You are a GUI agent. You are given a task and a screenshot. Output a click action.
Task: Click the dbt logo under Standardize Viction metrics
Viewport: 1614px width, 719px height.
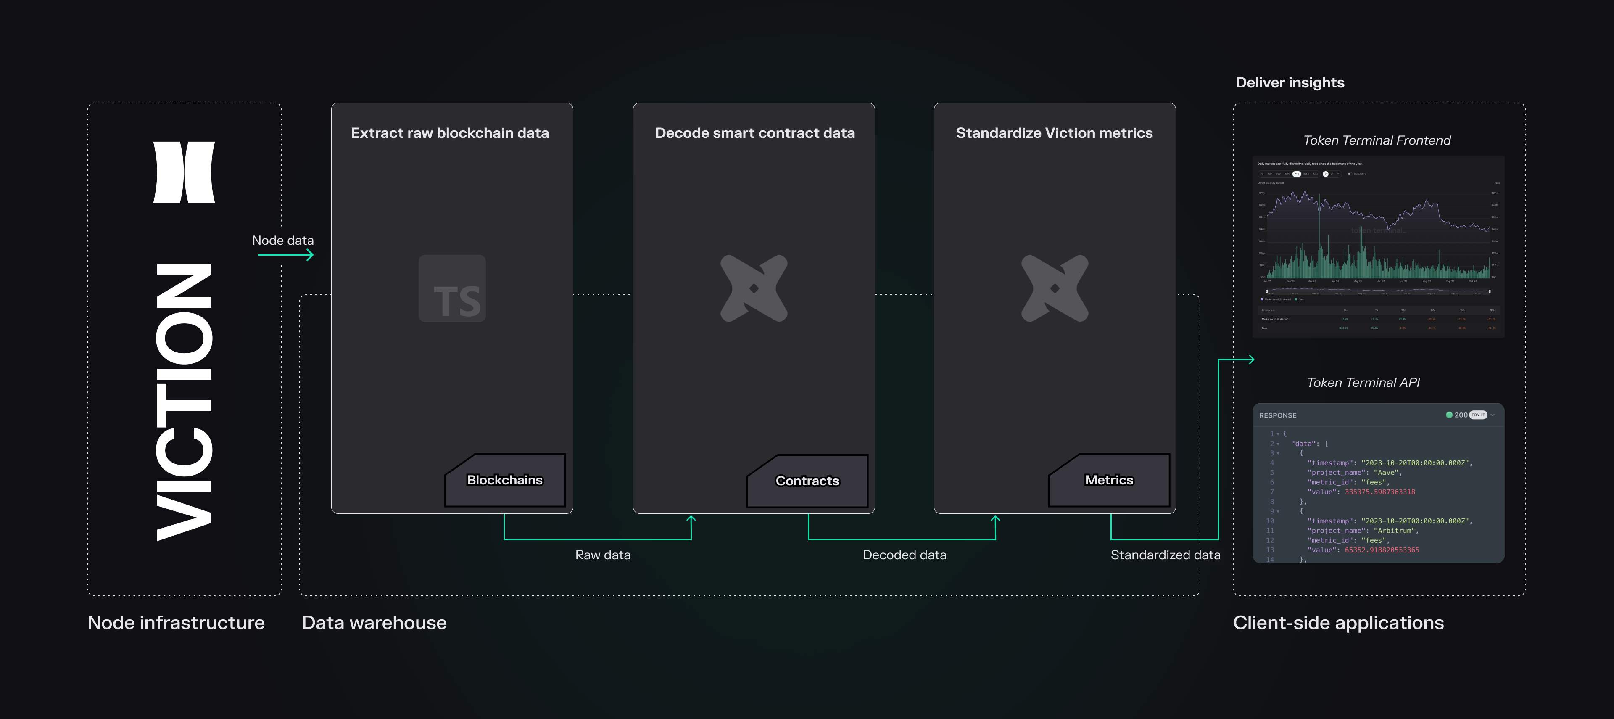tap(1055, 288)
